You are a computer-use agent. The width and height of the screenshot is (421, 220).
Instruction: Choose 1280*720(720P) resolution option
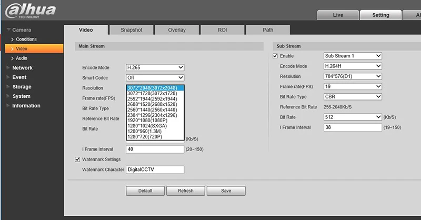tap(155, 137)
